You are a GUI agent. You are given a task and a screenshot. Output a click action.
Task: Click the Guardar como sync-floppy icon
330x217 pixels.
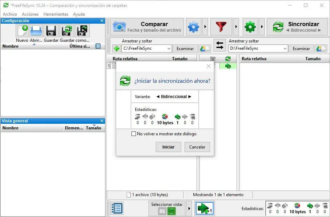click(x=67, y=31)
